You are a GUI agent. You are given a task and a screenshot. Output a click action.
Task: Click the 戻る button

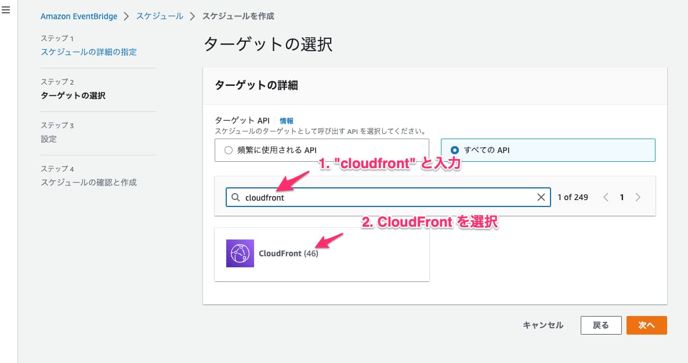point(600,325)
